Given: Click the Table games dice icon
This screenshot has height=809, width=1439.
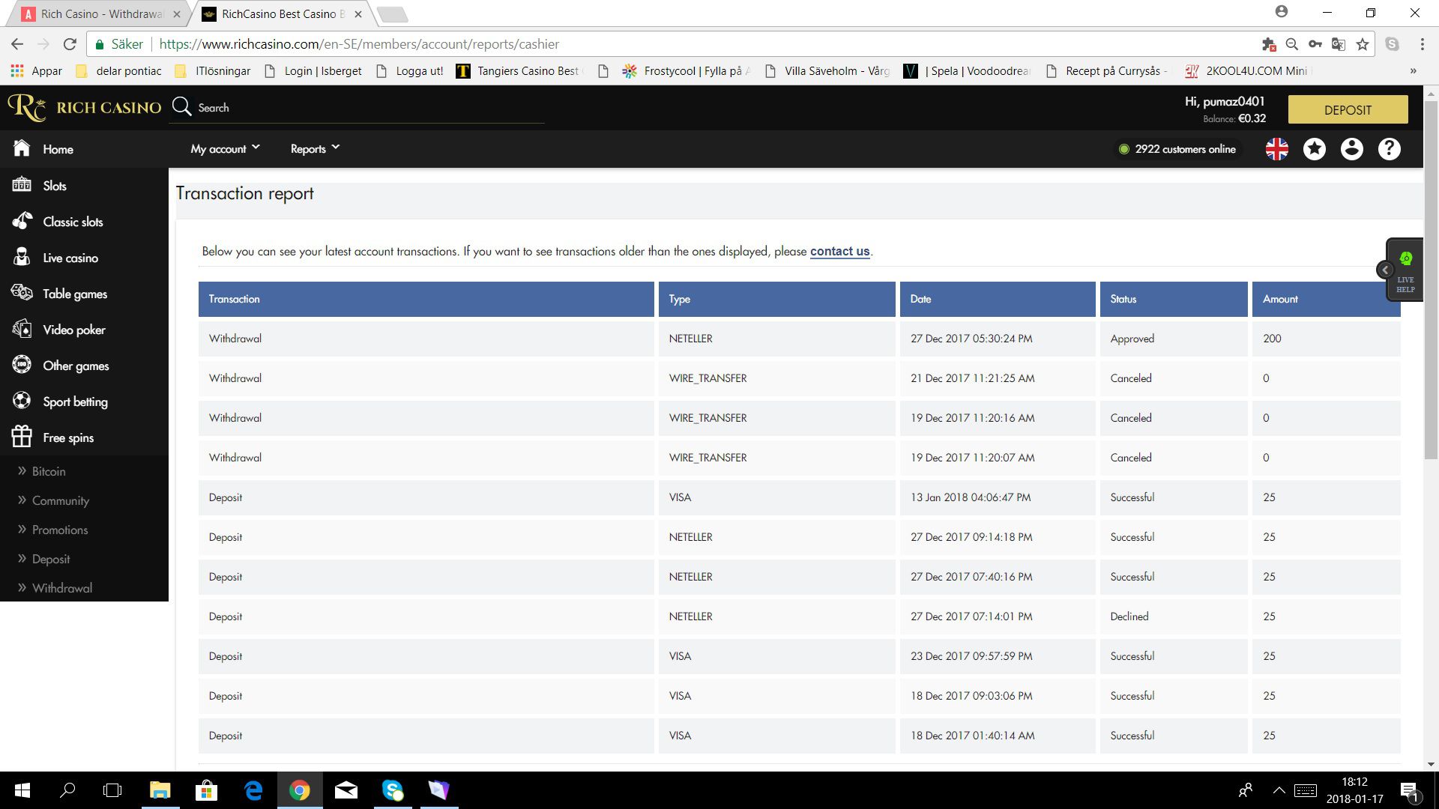Looking at the screenshot, I should click(22, 293).
